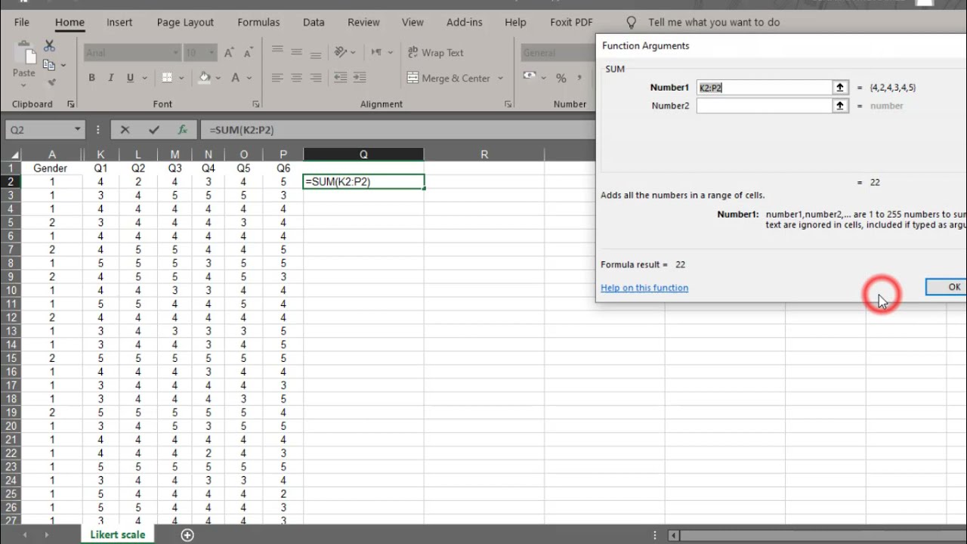
Task: Click the Cut scissors icon
Action: pyautogui.click(x=50, y=46)
